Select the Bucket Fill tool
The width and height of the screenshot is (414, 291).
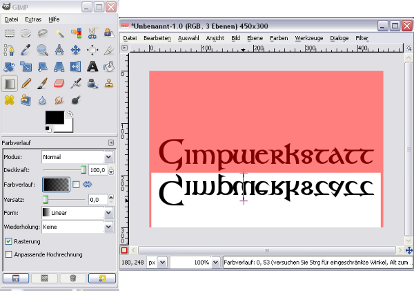point(109,66)
